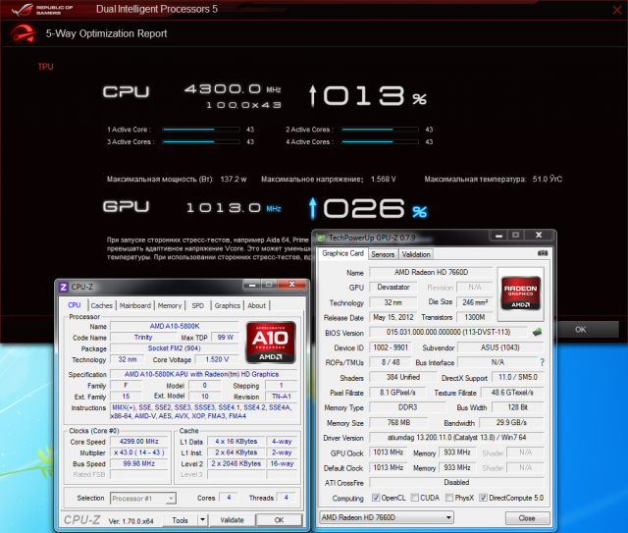Click the Code Name value Trinity
This screenshot has width=628, height=533.
point(143,338)
